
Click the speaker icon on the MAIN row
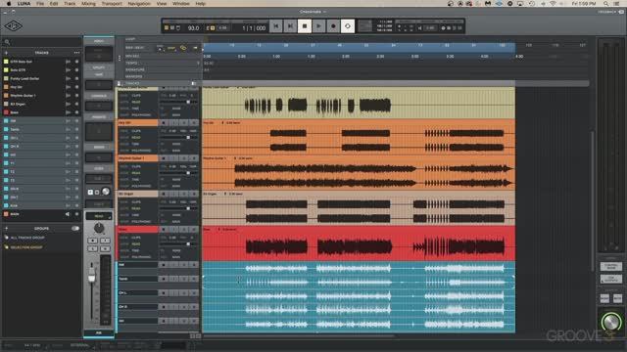coord(68,214)
